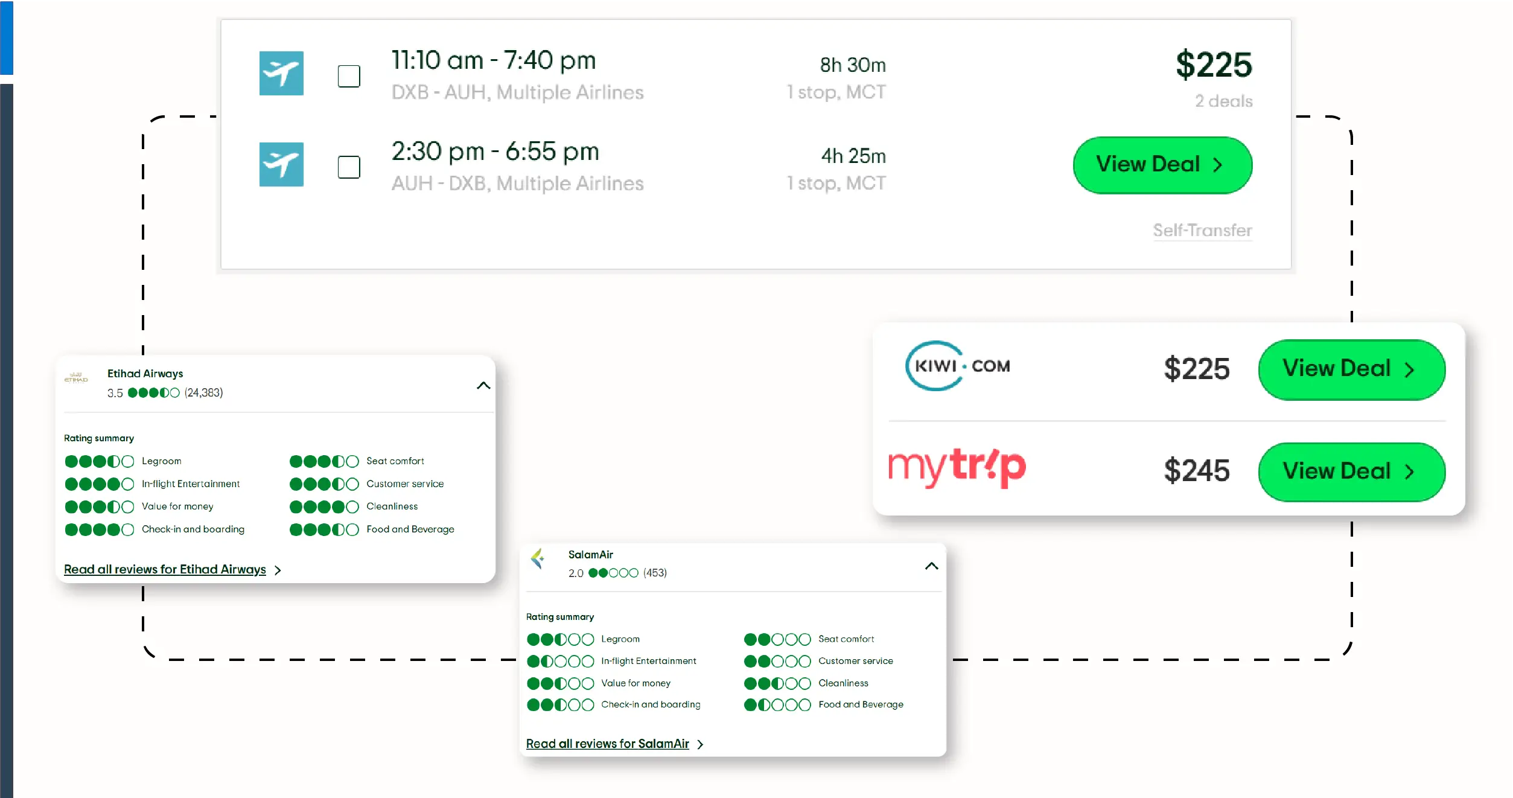Click the Kiwi.com logo
This screenshot has width=1513, height=798.
[x=957, y=366]
